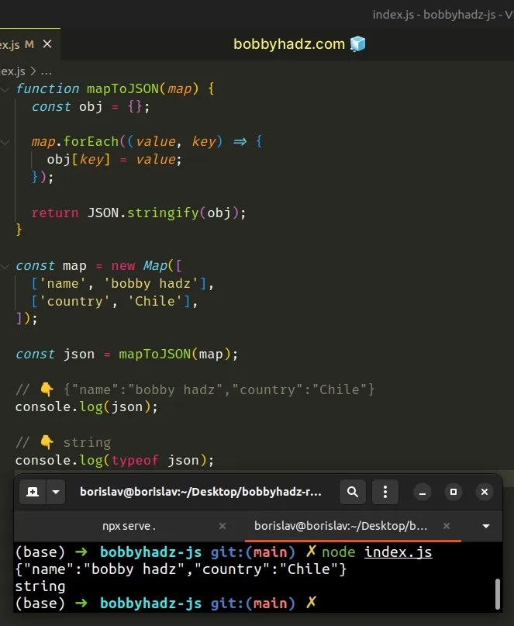Click 'return JSON.stringify(obj);' line

coord(139,213)
